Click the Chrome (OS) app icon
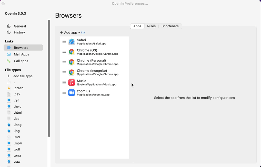Viewport: 261px width, 167px height. pyautogui.click(x=72, y=52)
